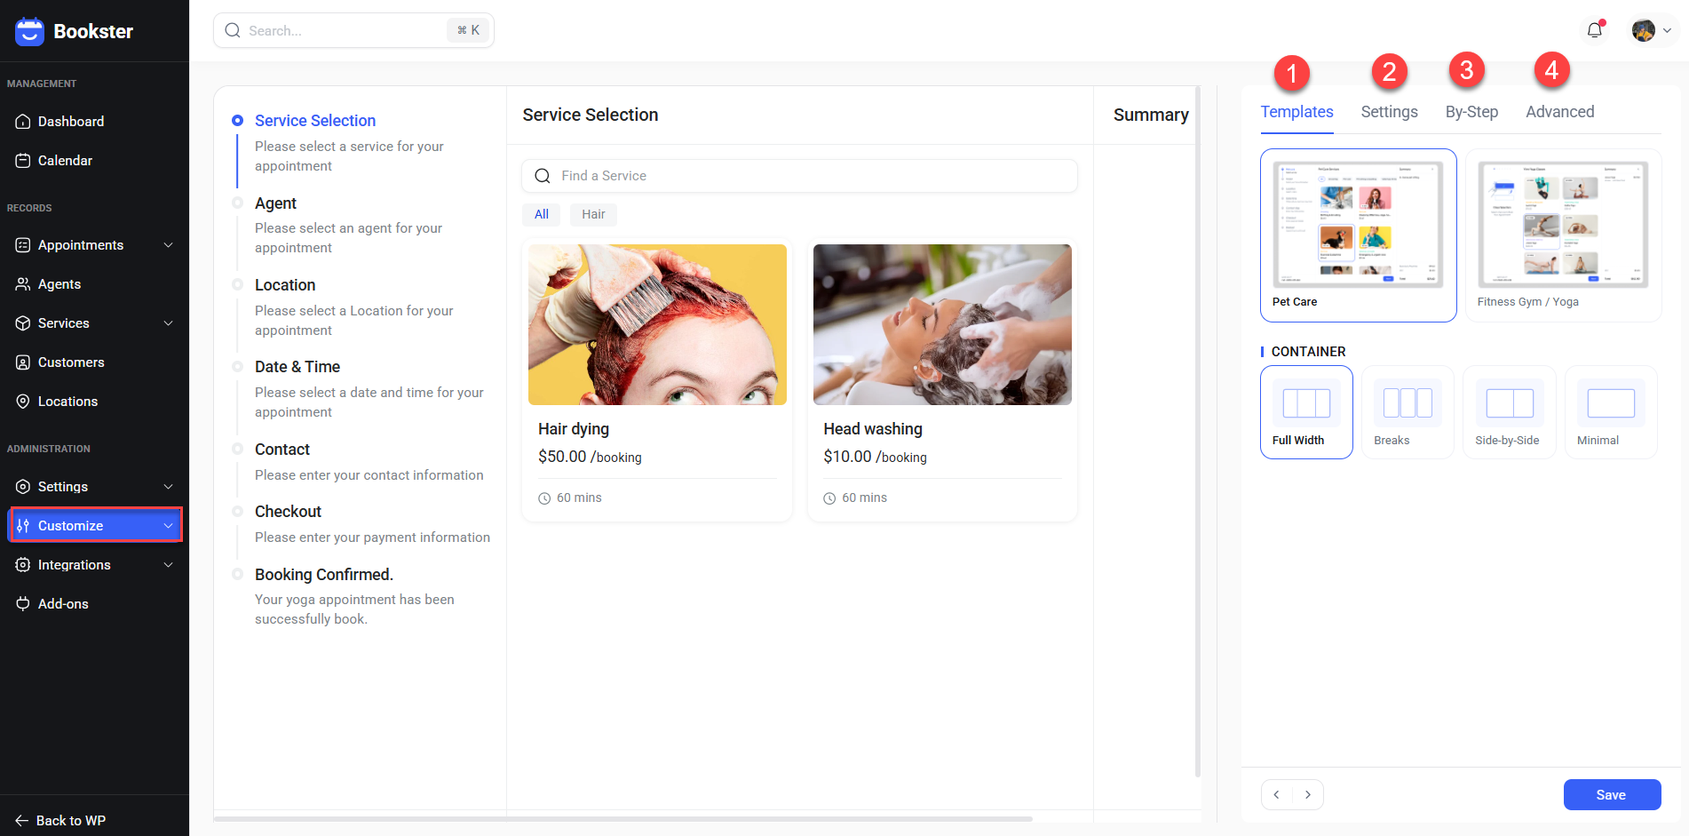
Task: Open the Calendar page
Action: [65, 161]
